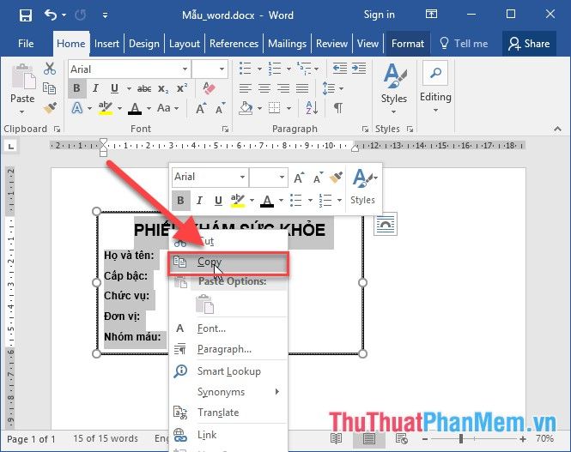Screen dimensions: 571x452
Task: Expand Synonyms submenu arrow
Action: tap(277, 392)
